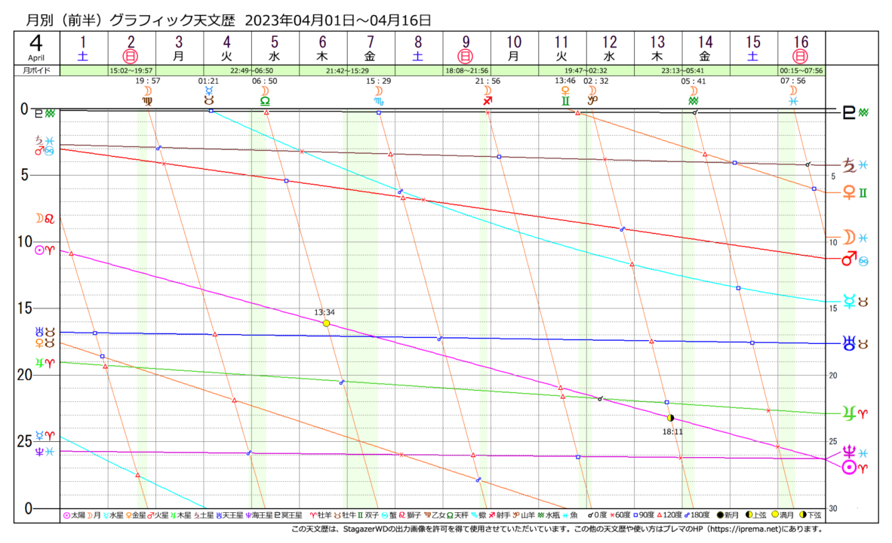
Task: Click the Moon ingress icon at 19:57
Action: pos(147,94)
